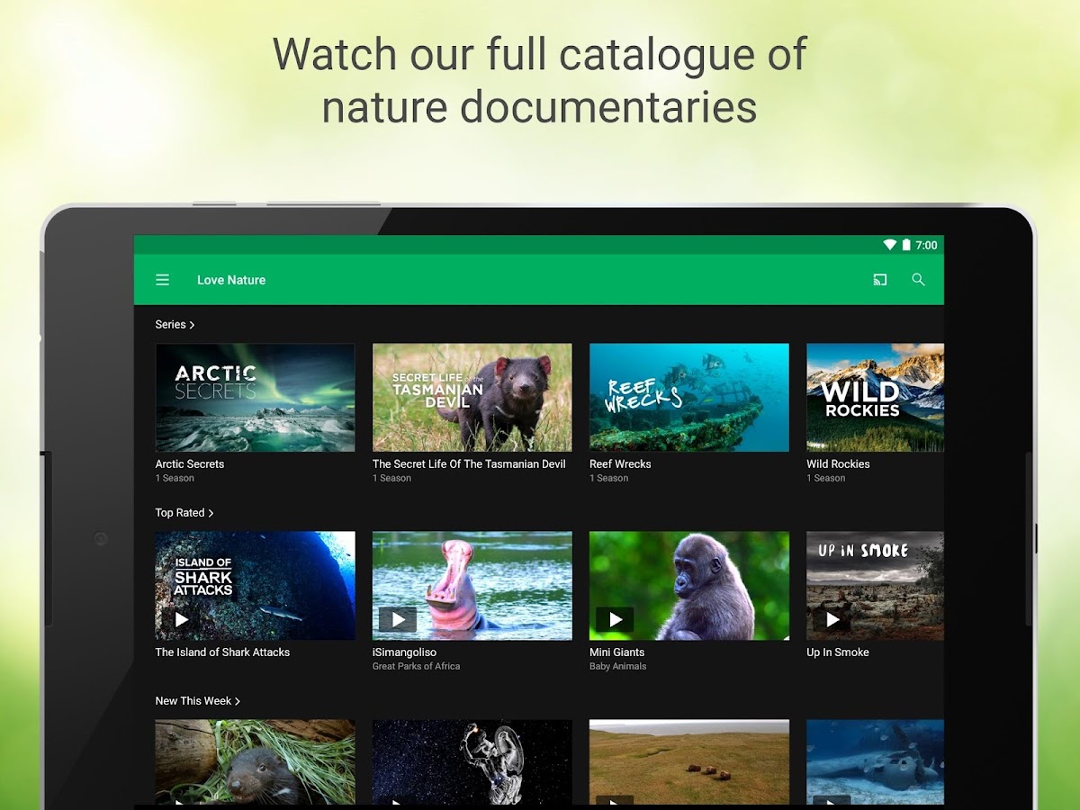This screenshot has width=1080, height=810.
Task: Open the New This Week underwater ray thumbnail
Action: click(x=875, y=761)
